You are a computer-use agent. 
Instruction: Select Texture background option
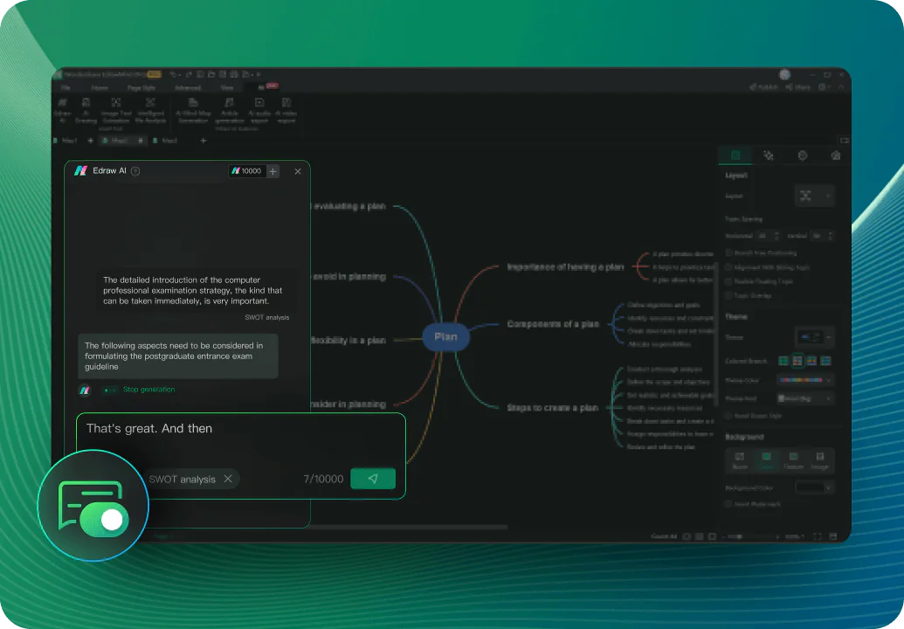793,460
